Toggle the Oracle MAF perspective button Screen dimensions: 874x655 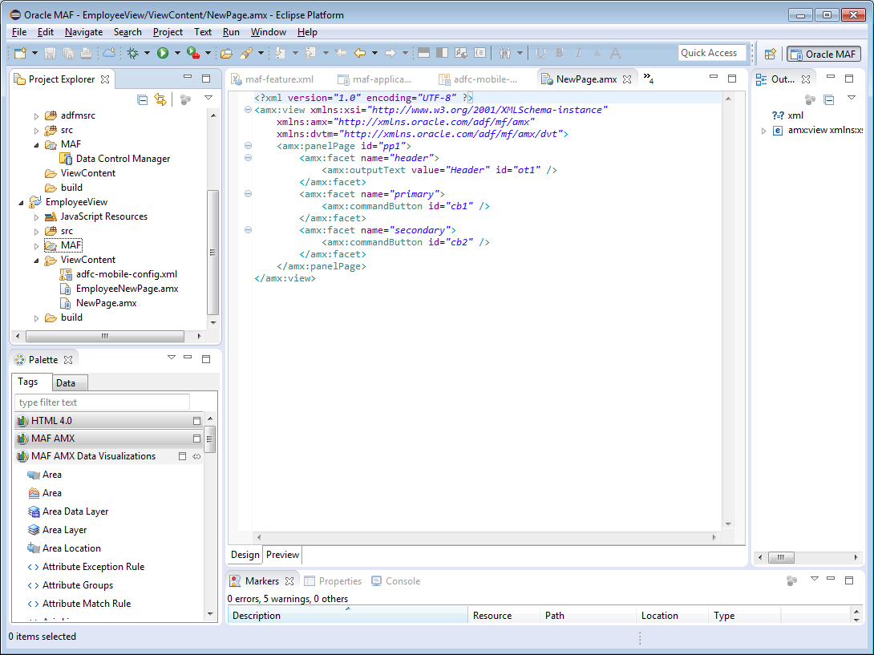[x=823, y=54]
